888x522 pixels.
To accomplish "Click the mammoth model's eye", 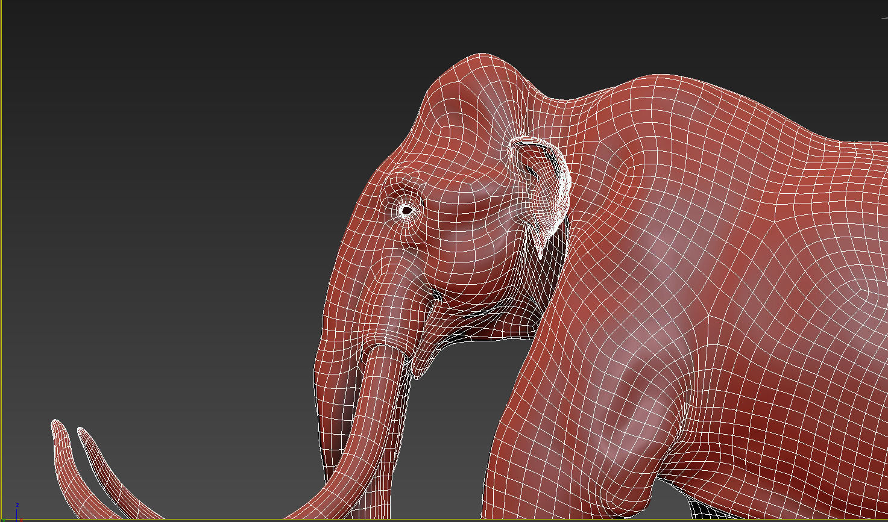I will [x=408, y=210].
